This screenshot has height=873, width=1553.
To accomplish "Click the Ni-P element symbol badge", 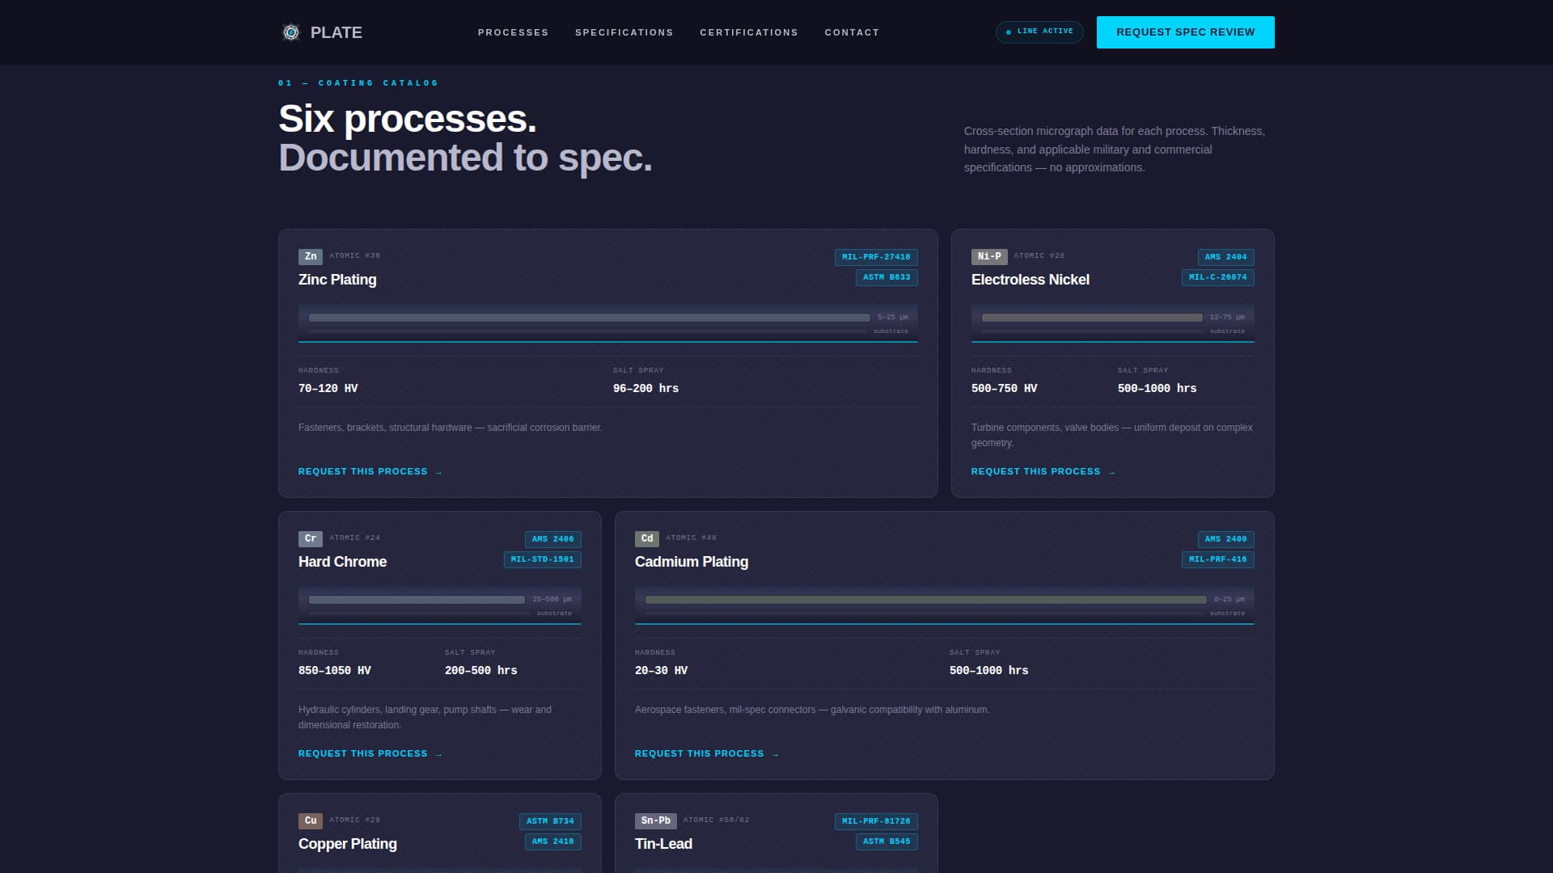I will pos(988,256).
